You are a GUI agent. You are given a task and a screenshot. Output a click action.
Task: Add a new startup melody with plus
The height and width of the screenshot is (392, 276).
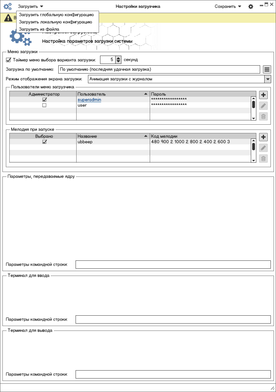263,137
